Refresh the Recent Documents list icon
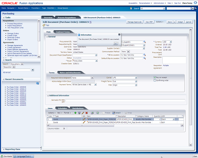The width and height of the screenshot is (198, 158). pos(37,83)
